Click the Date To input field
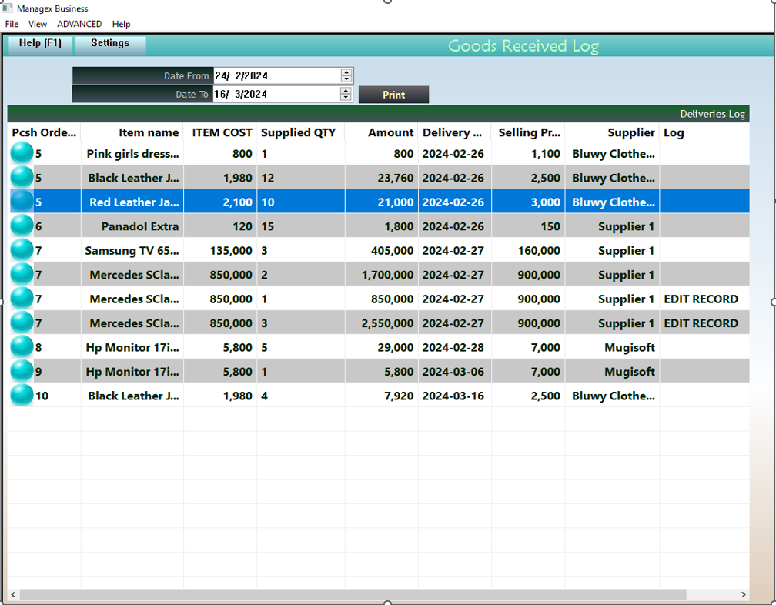 (x=275, y=94)
